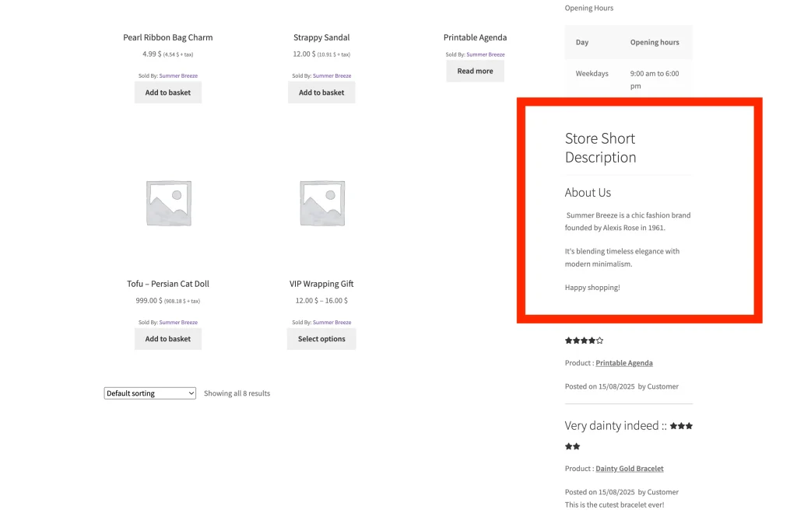797x517 pixels.
Task: Add Tofu Persian Cat Doll to basket
Action: 168,339
